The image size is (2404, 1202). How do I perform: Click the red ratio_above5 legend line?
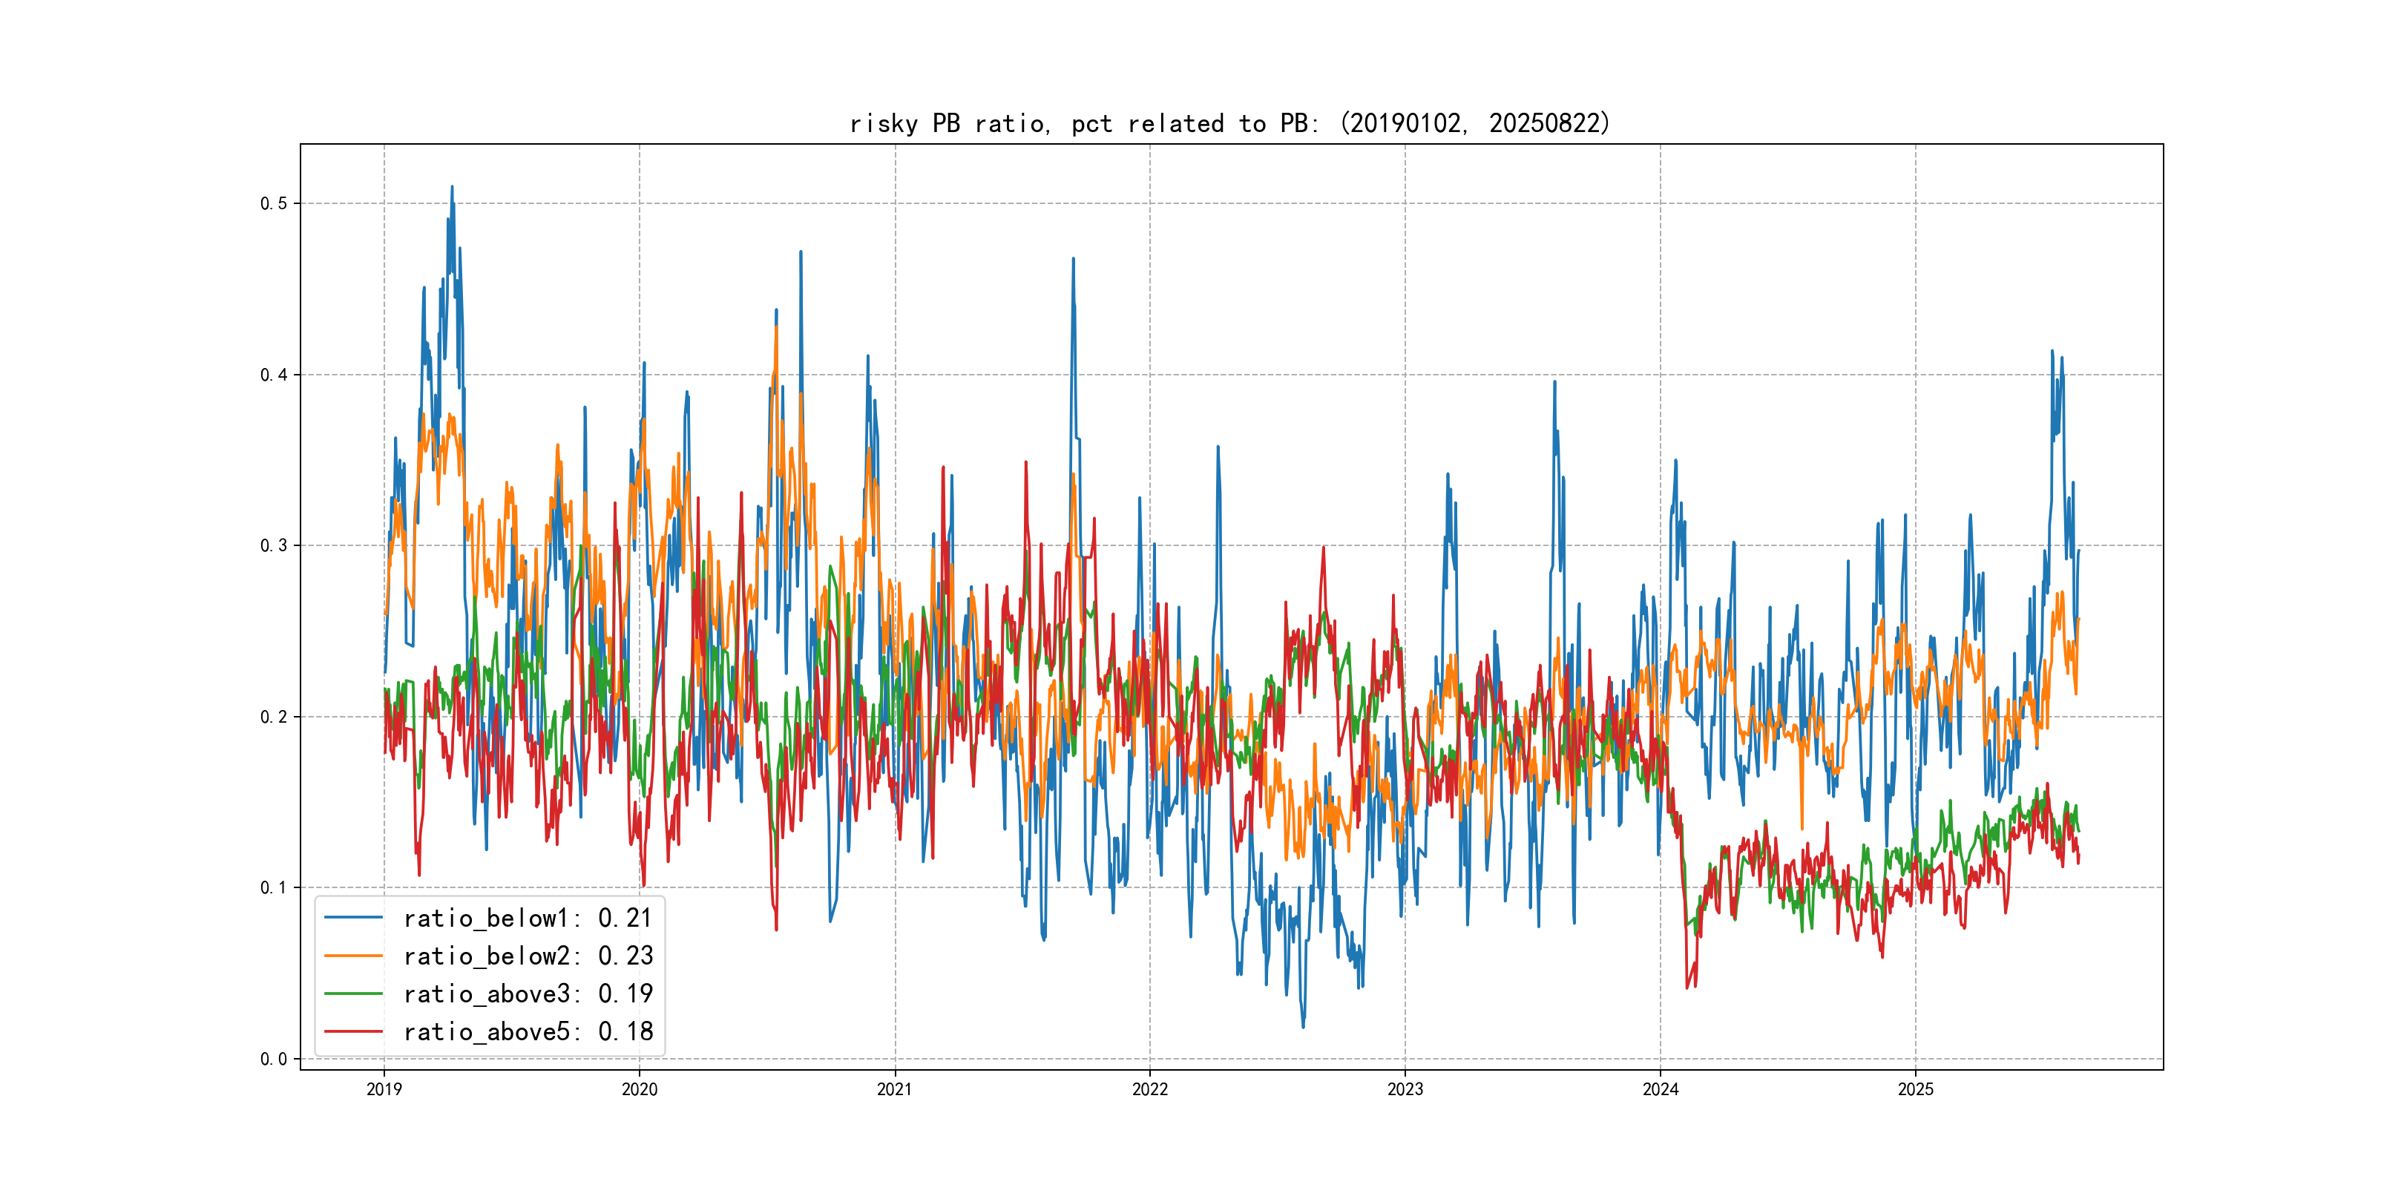point(352,1031)
